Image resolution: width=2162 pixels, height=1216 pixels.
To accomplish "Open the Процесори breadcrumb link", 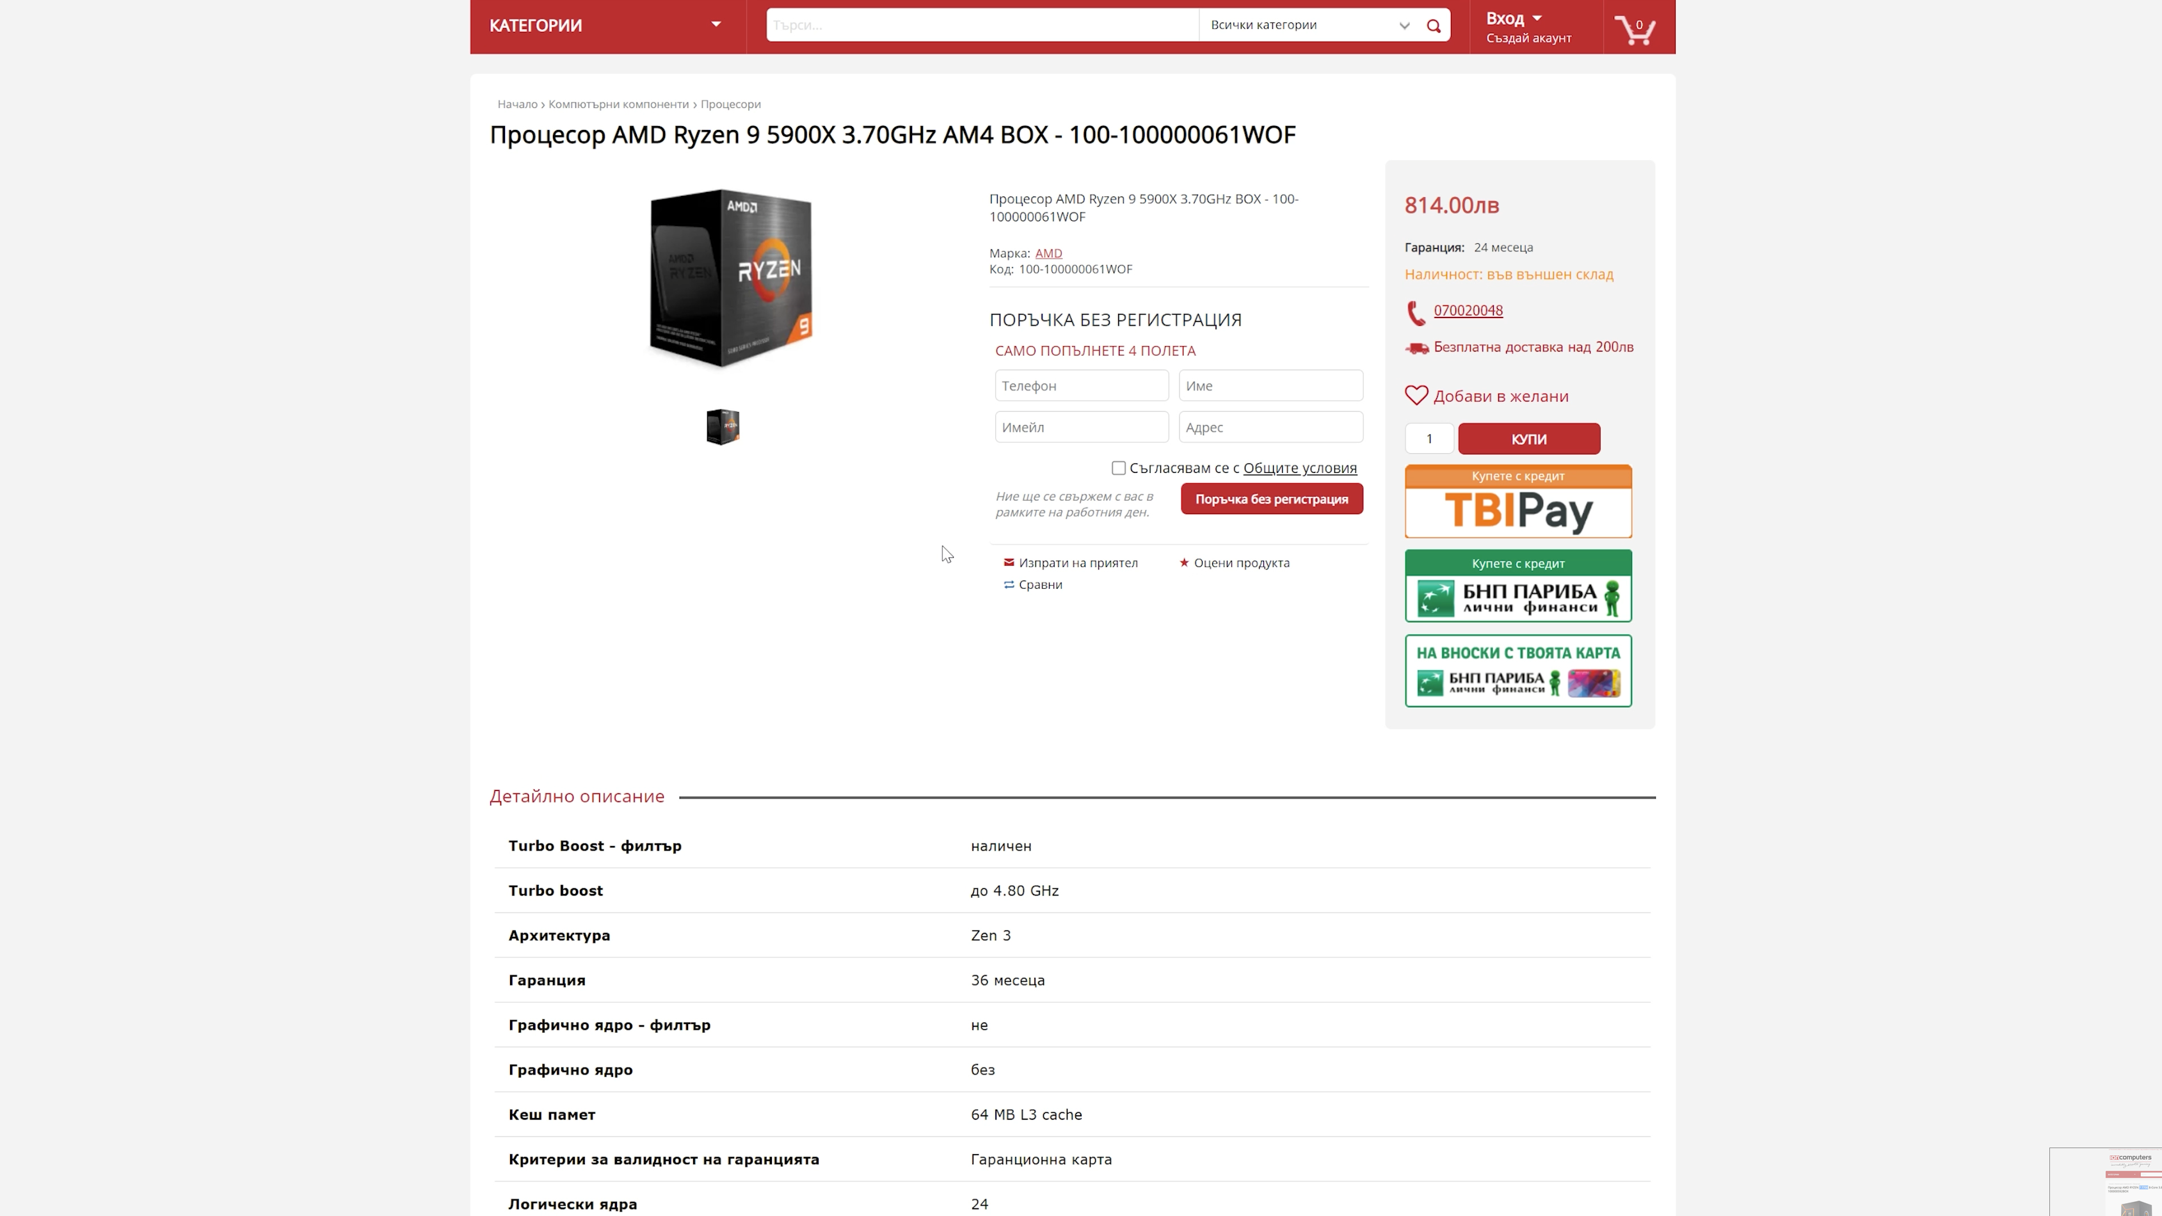I will tap(730, 104).
